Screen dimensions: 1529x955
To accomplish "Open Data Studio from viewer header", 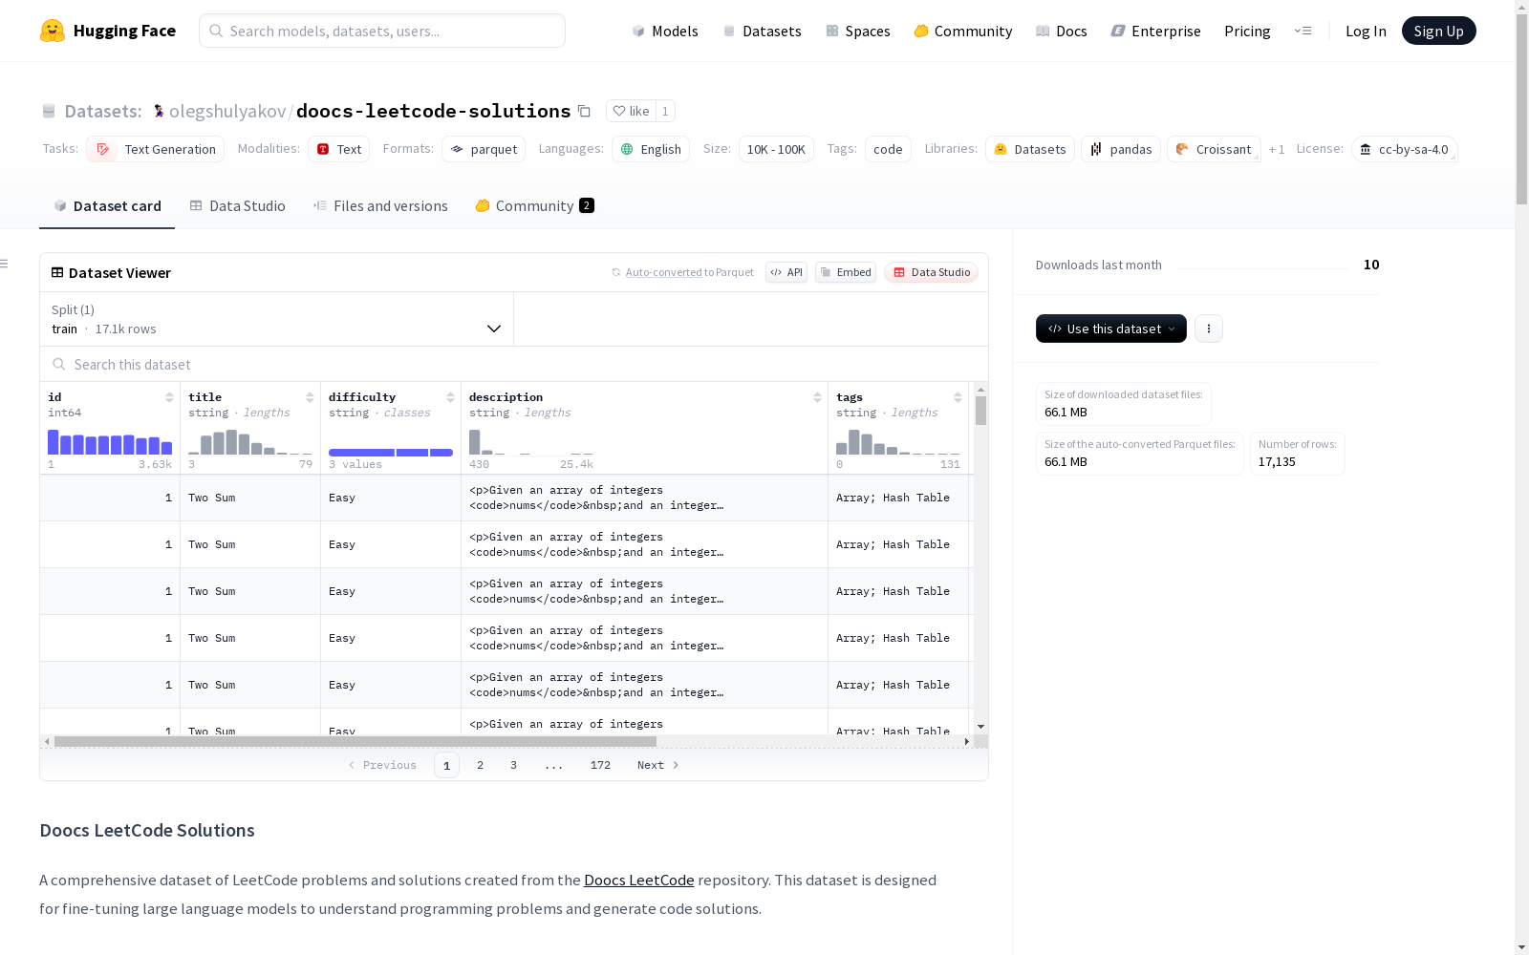I will coord(931,272).
